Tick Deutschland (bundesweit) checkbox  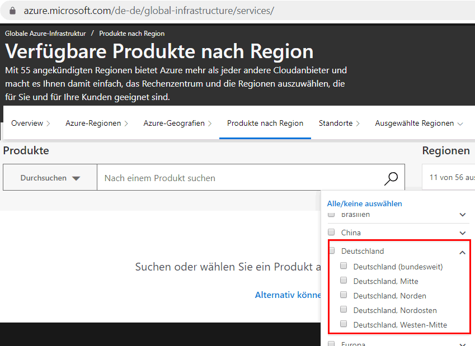click(344, 266)
